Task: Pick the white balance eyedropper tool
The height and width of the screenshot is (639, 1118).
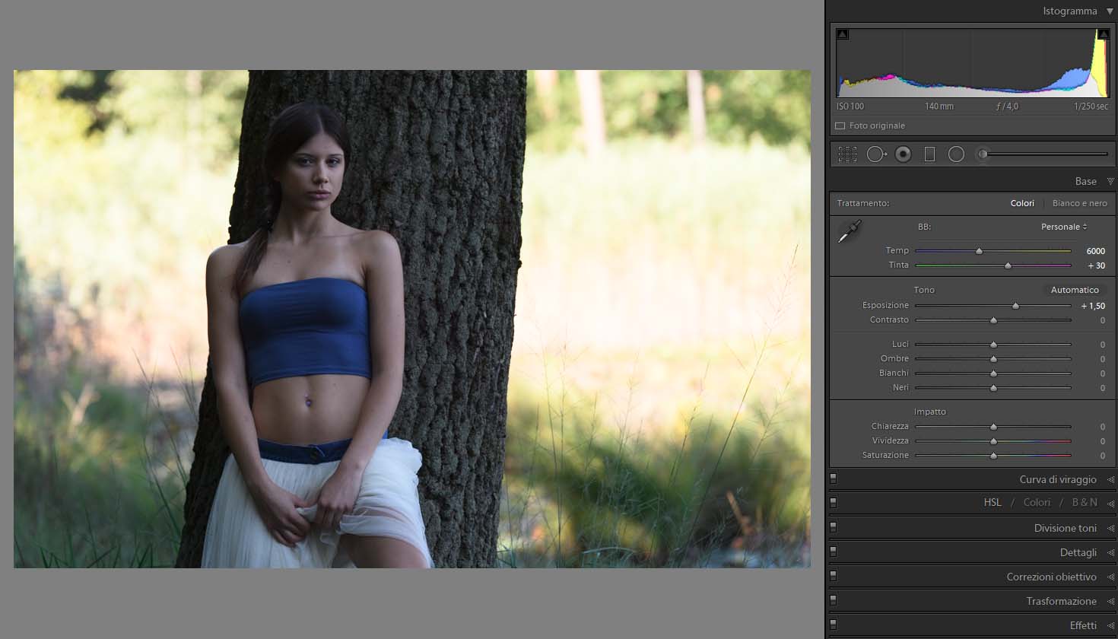Action: pos(850,232)
